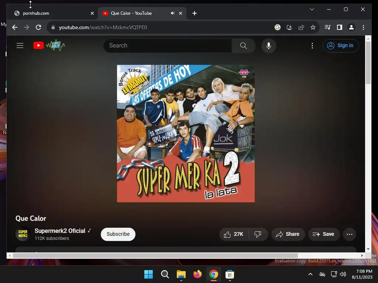Save video to a playlist
378x283 pixels.
point(324,234)
